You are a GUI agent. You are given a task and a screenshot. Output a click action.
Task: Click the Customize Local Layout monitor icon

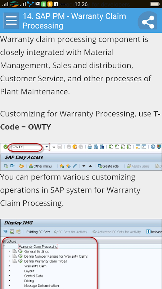pos(159,147)
